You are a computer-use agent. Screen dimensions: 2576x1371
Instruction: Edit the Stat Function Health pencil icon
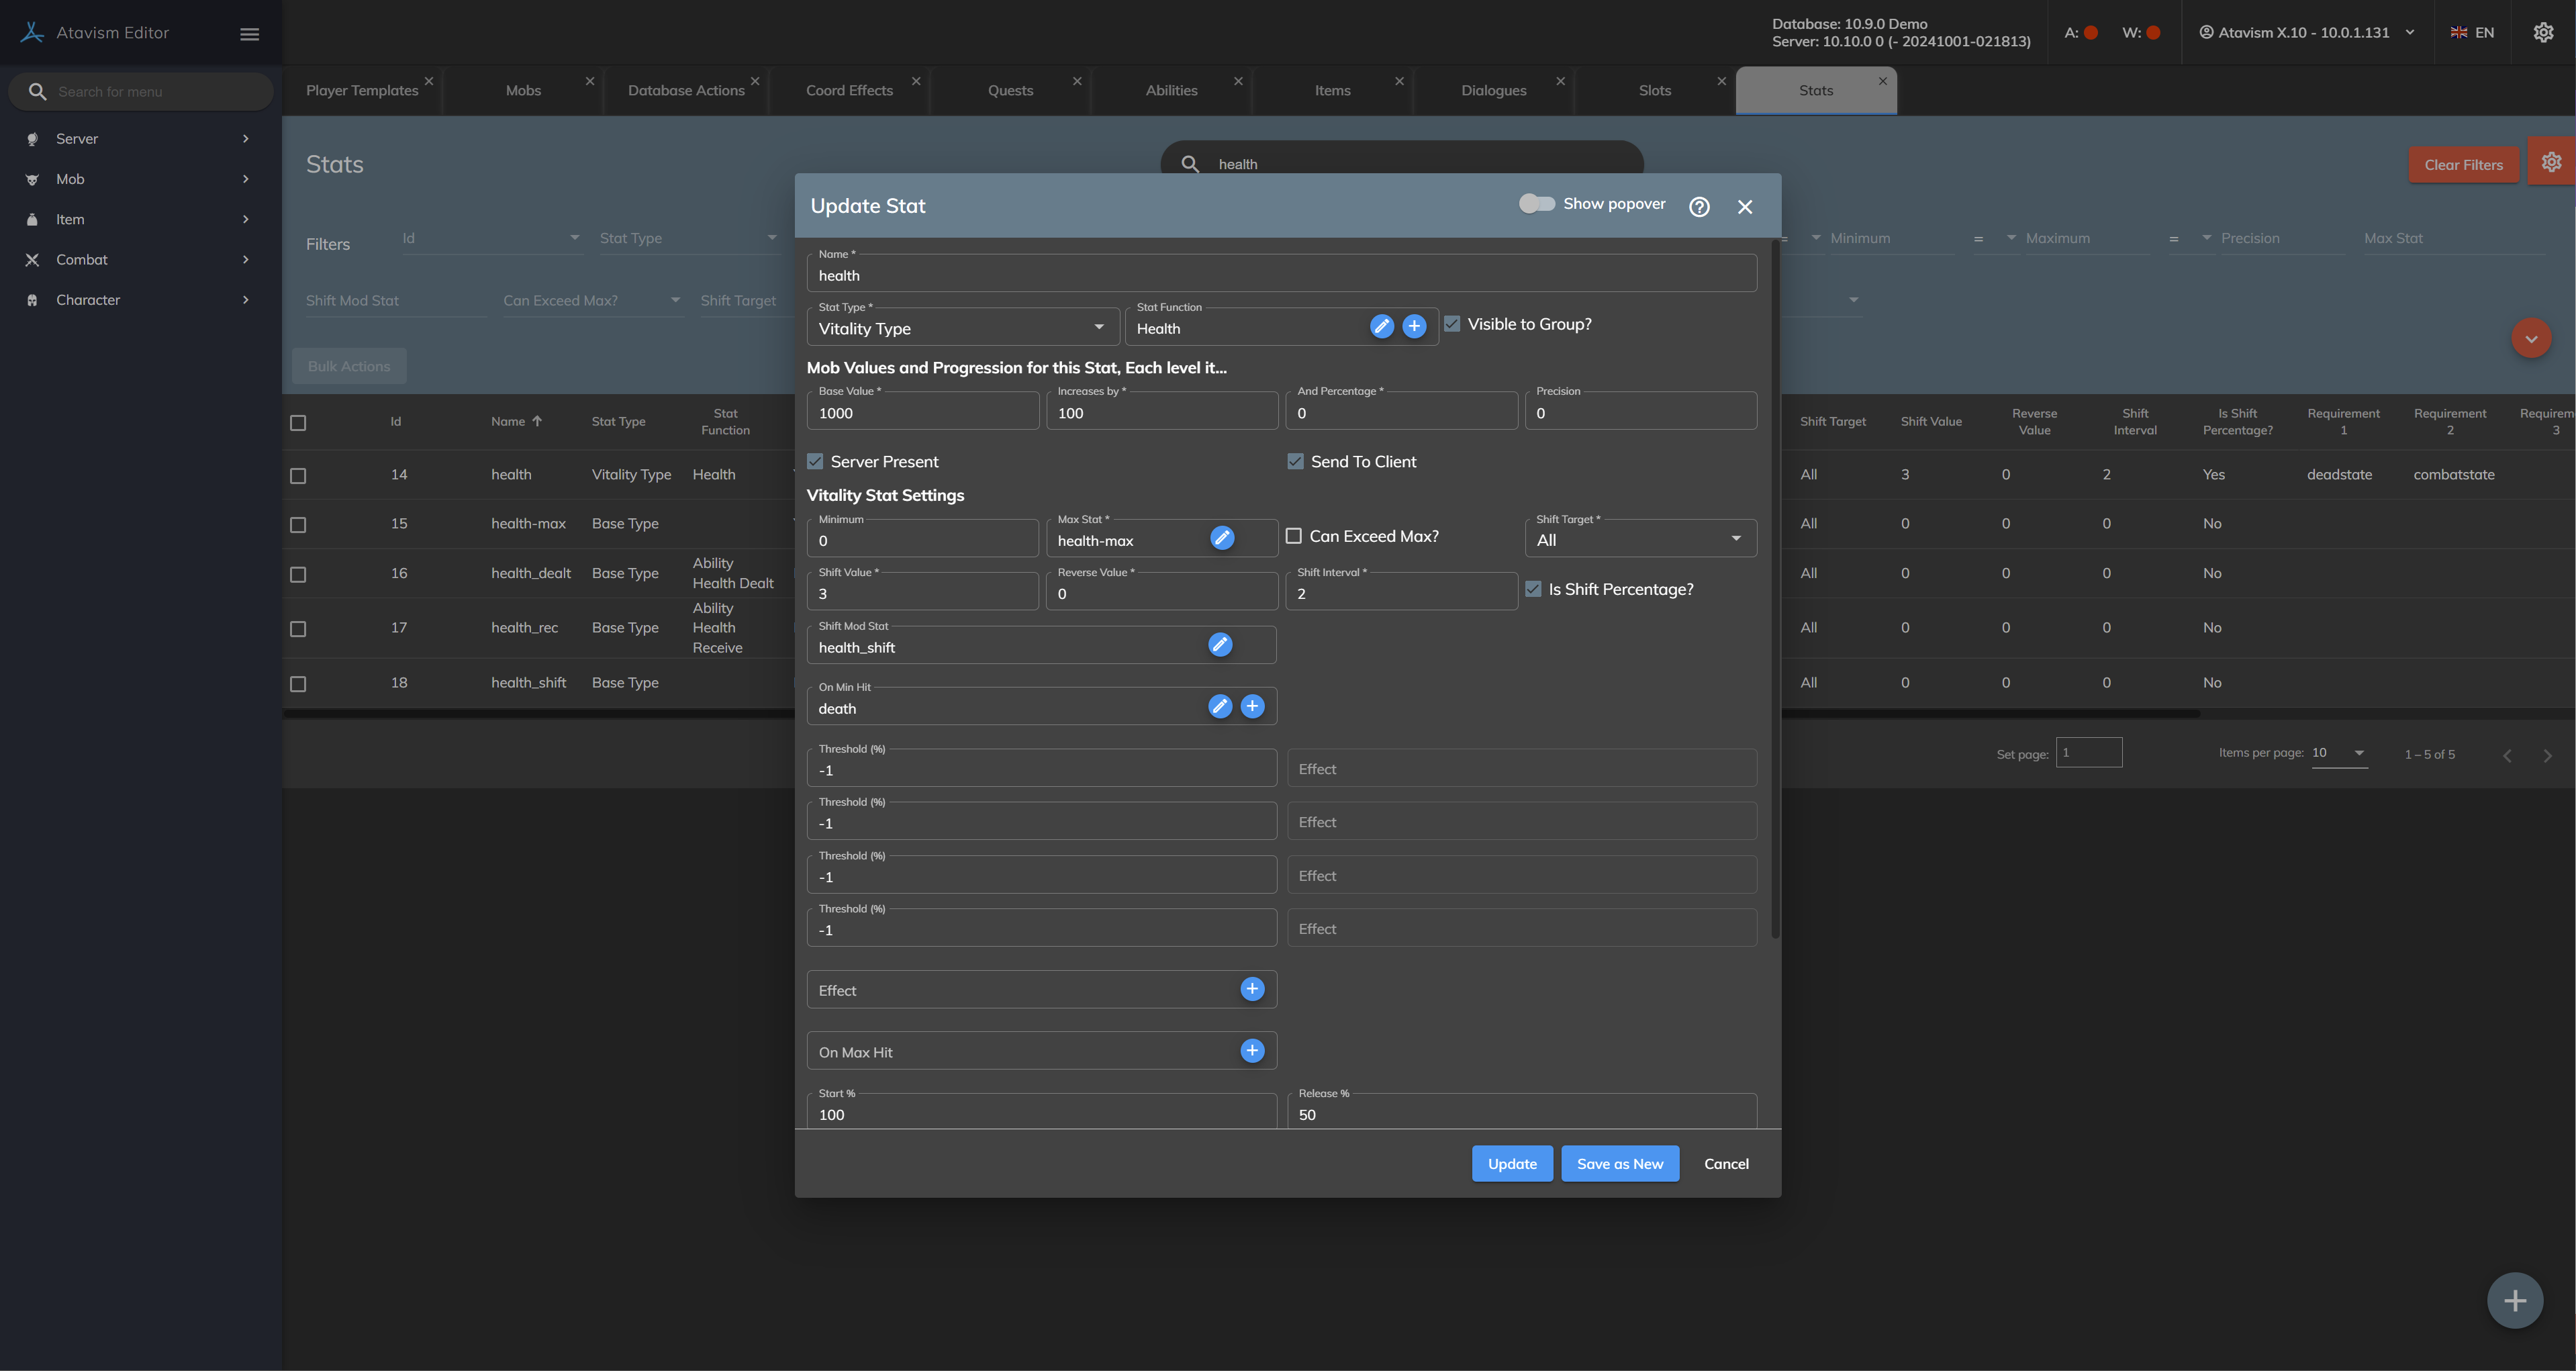[x=1381, y=326]
